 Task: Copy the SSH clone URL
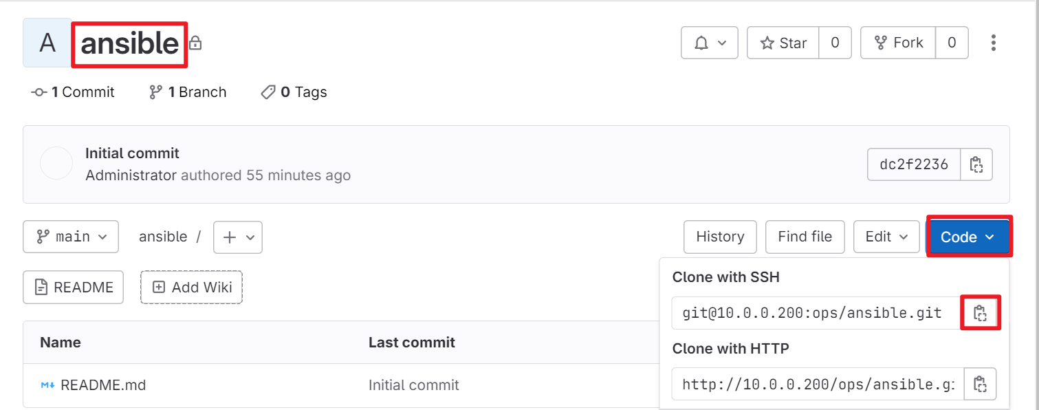(980, 313)
